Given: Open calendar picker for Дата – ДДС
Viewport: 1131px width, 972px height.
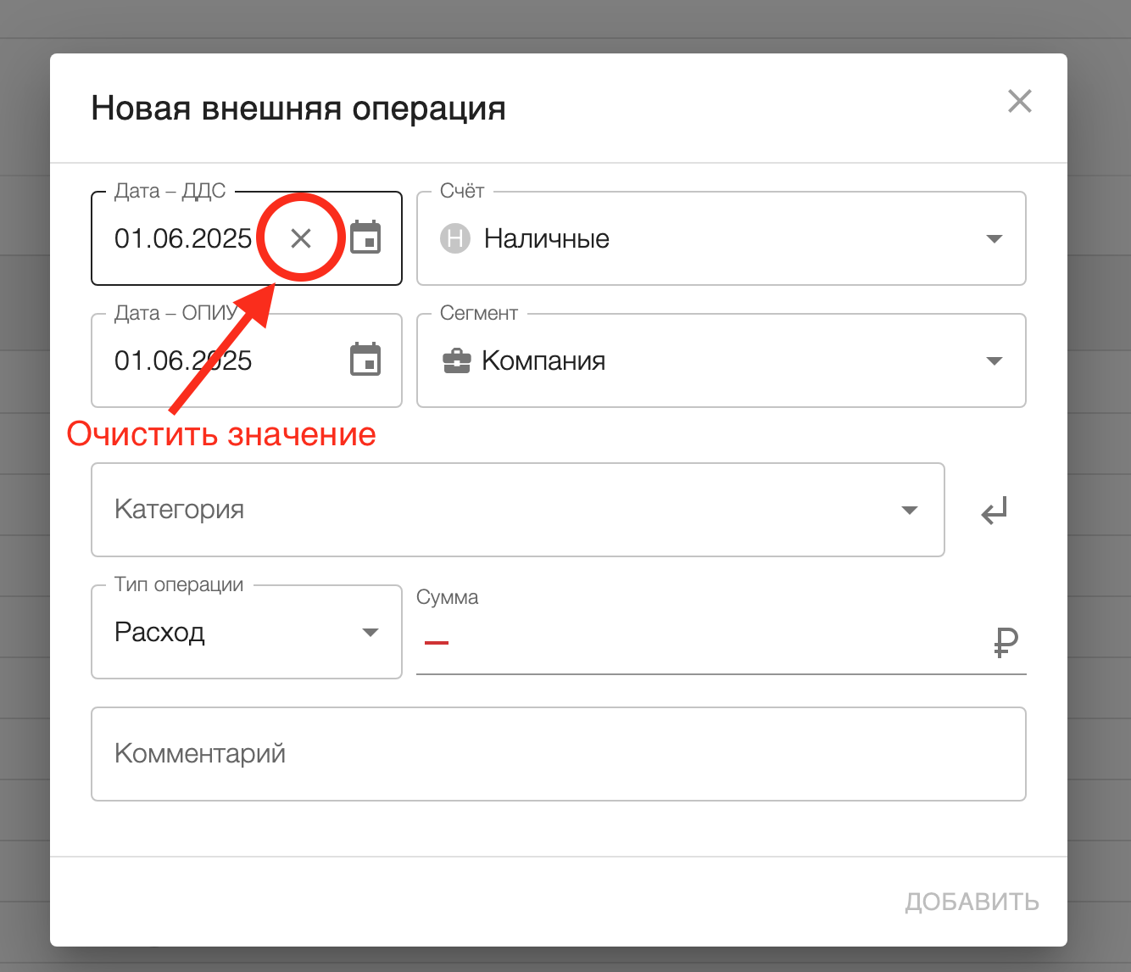Looking at the screenshot, I should (x=365, y=238).
